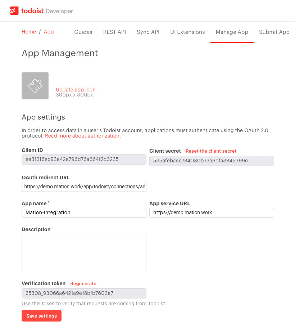Click the Client ID label
The image size is (295, 328).
[x=32, y=150]
